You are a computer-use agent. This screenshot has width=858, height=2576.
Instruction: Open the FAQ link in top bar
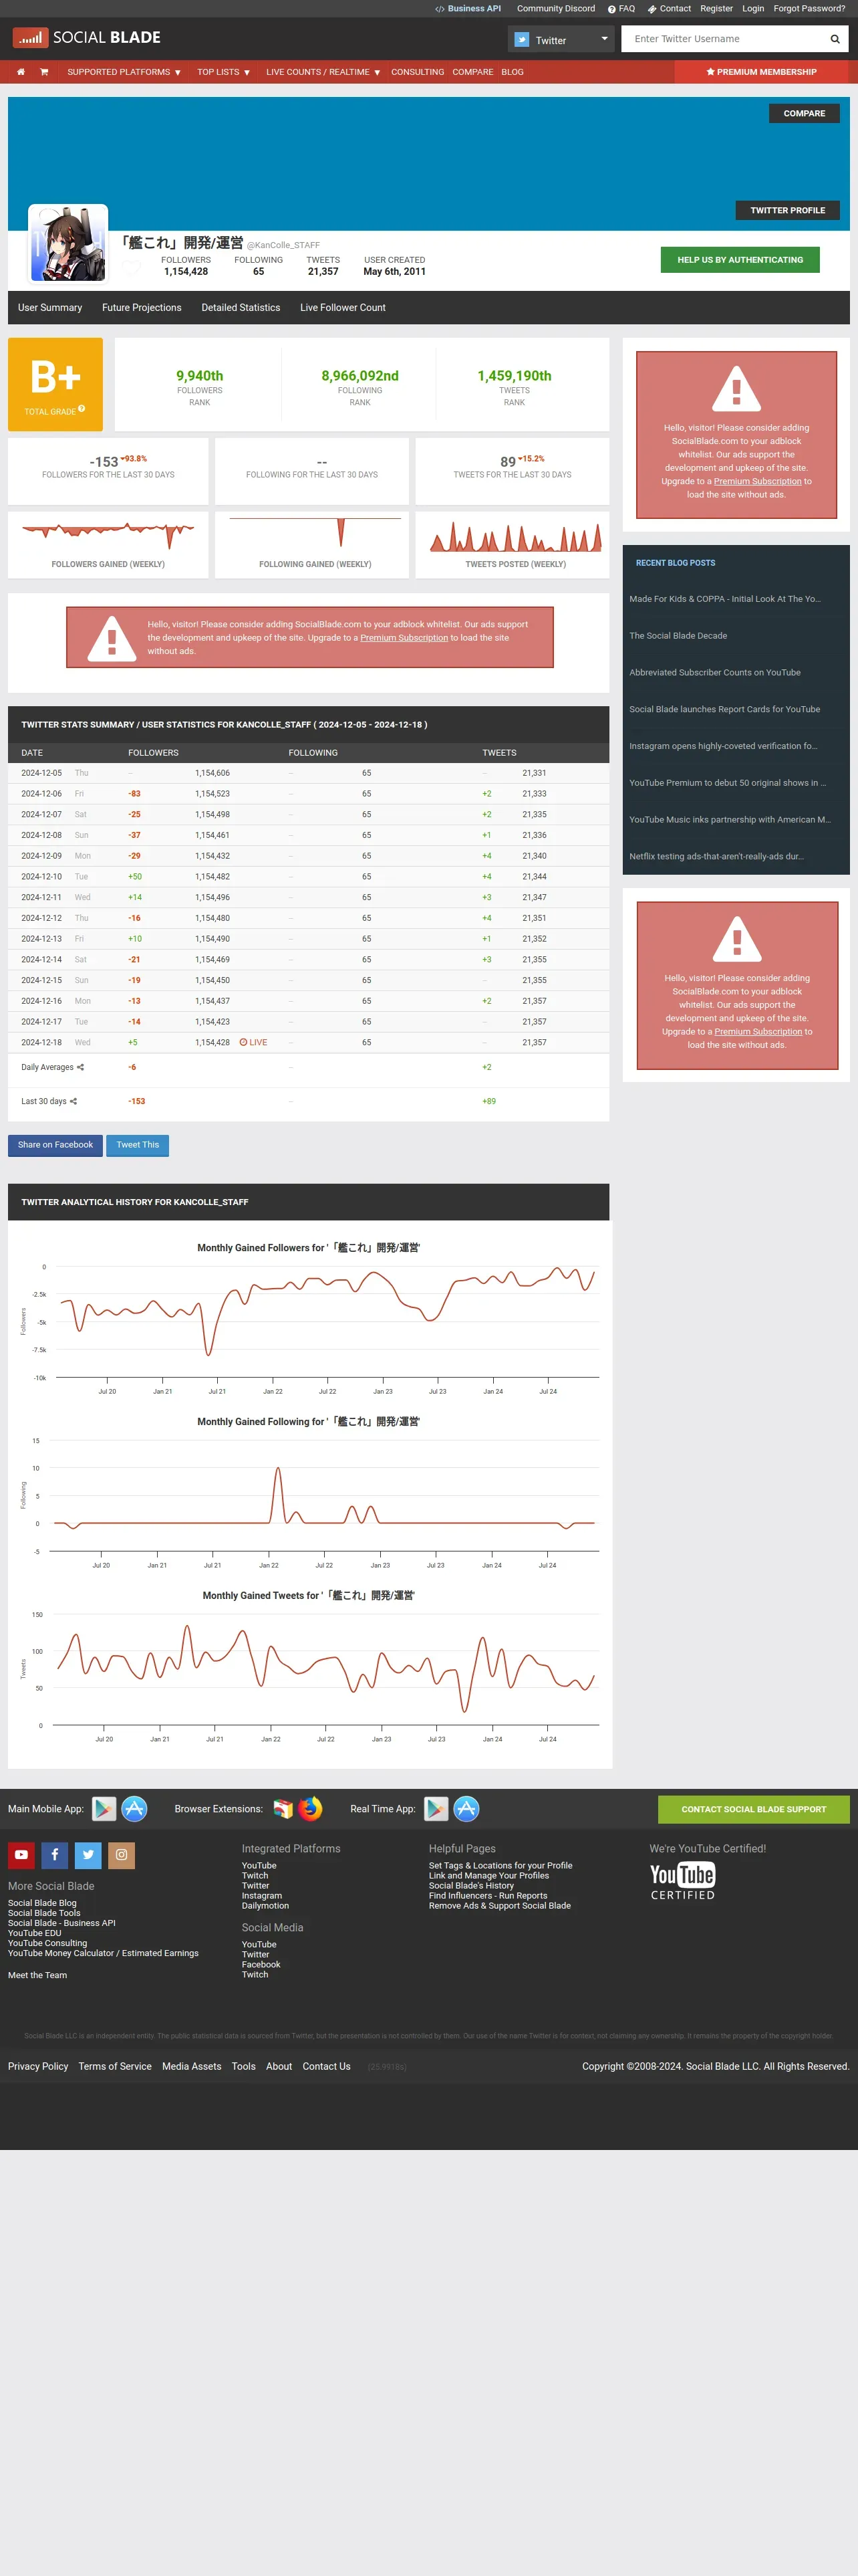621,8
